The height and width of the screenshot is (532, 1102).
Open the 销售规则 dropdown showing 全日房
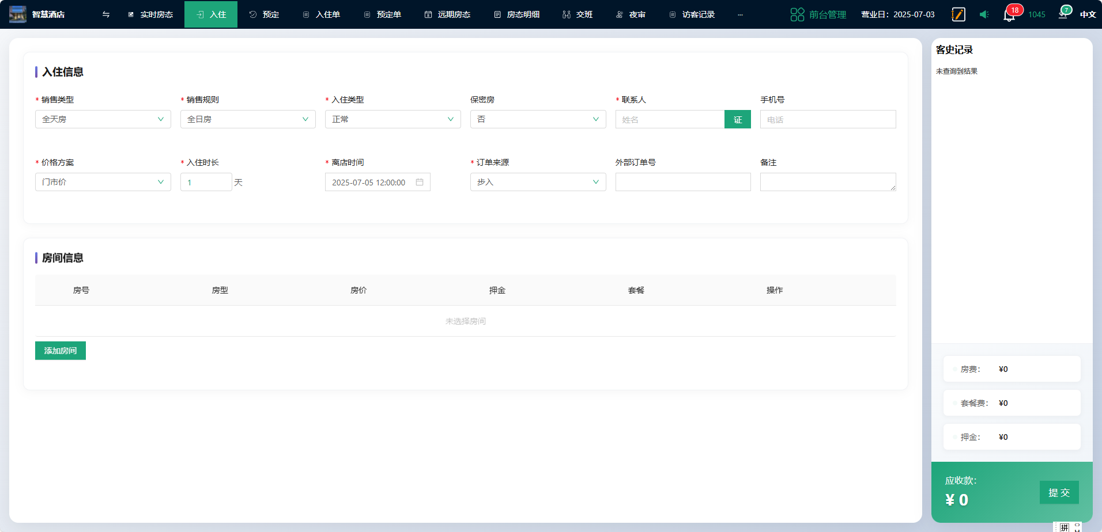pos(248,119)
